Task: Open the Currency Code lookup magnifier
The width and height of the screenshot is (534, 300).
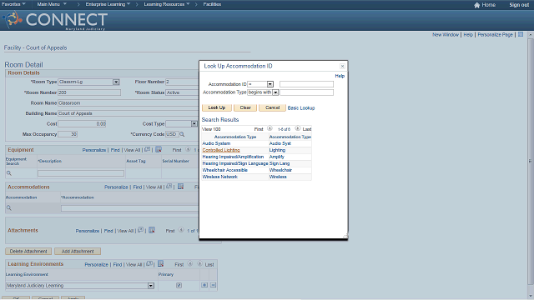Action: coord(182,134)
